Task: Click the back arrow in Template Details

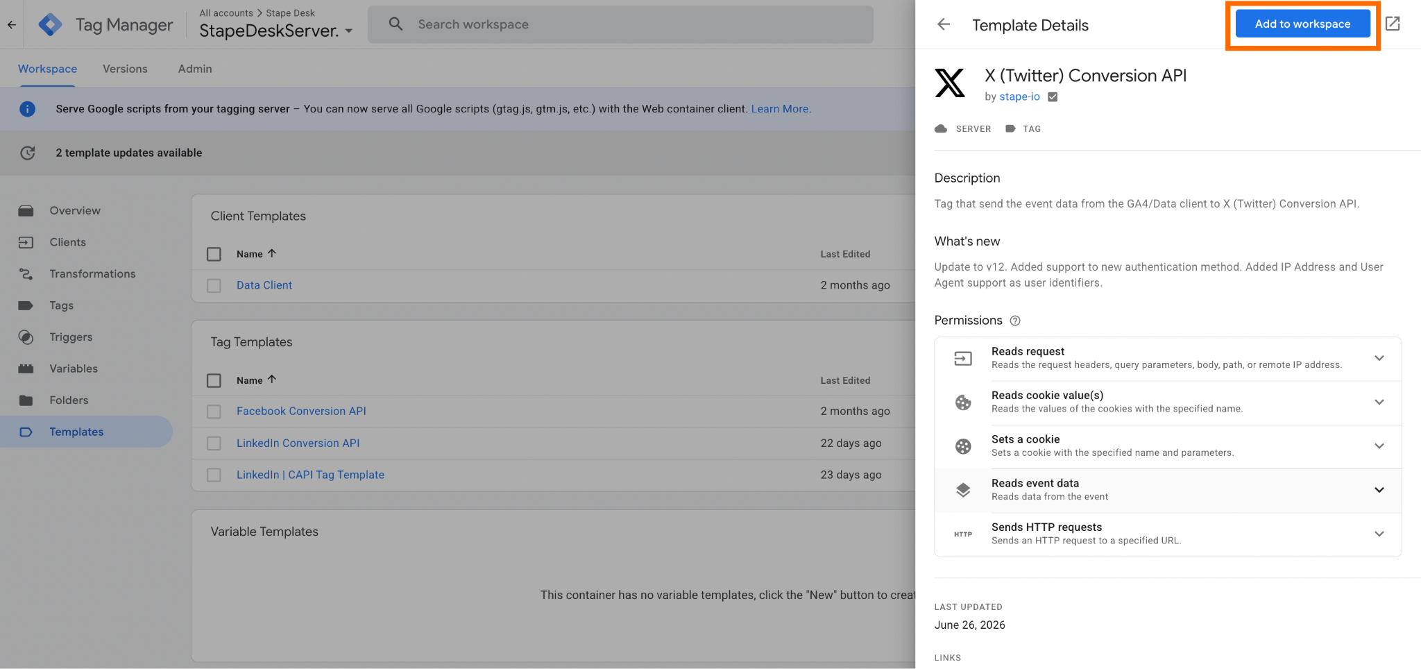Action: tap(944, 24)
